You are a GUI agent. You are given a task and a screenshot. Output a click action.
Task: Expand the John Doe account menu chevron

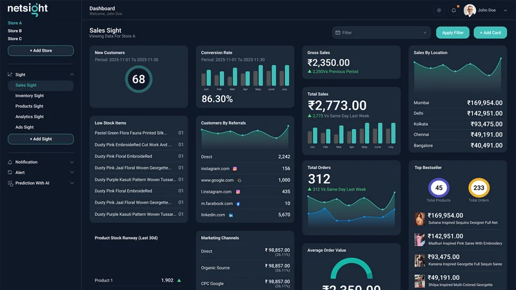pos(505,10)
